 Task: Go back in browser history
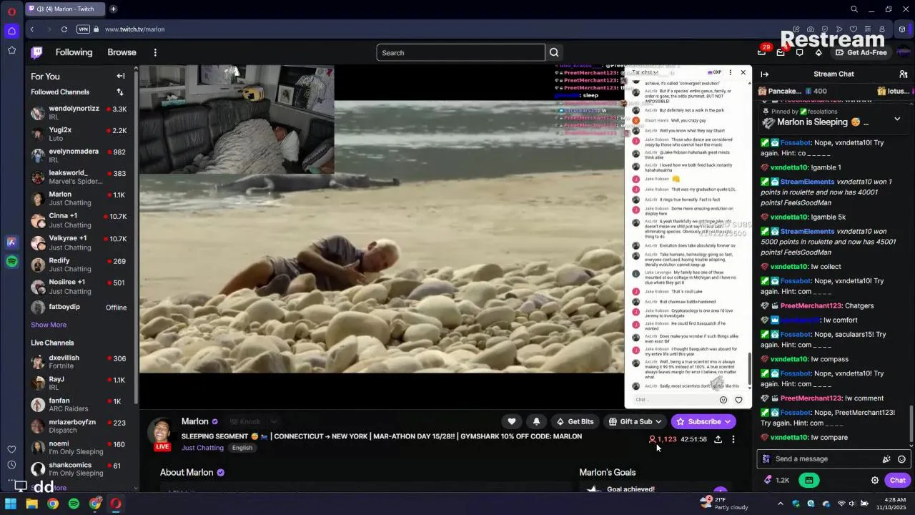pyautogui.click(x=32, y=29)
